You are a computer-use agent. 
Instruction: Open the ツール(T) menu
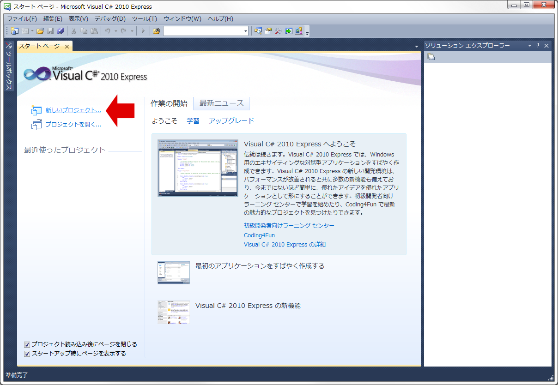[145, 19]
